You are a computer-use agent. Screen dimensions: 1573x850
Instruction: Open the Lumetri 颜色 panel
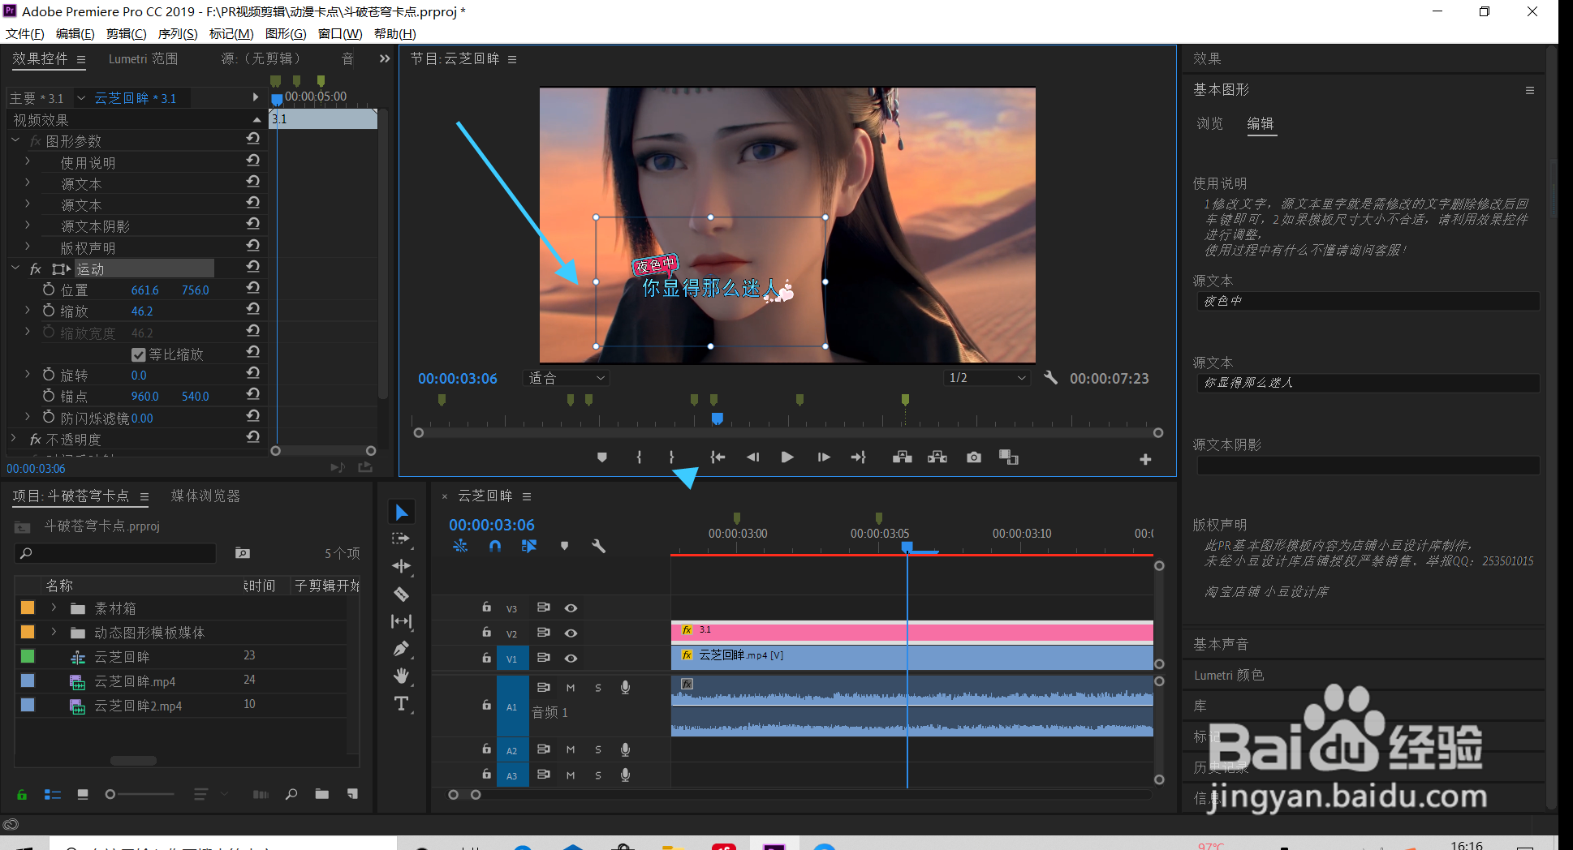1229,675
